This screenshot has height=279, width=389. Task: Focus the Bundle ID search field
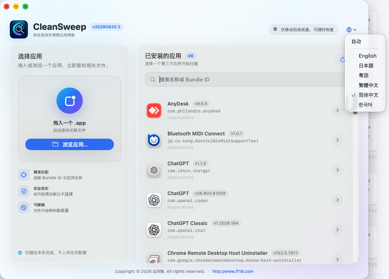pyautogui.click(x=246, y=79)
